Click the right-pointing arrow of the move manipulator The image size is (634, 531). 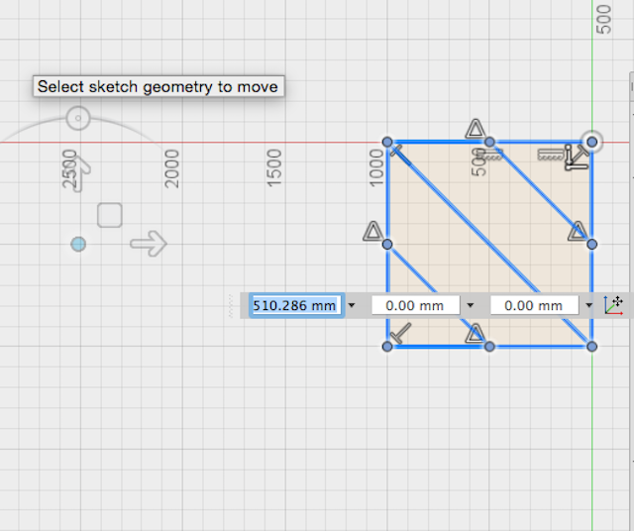click(x=149, y=244)
